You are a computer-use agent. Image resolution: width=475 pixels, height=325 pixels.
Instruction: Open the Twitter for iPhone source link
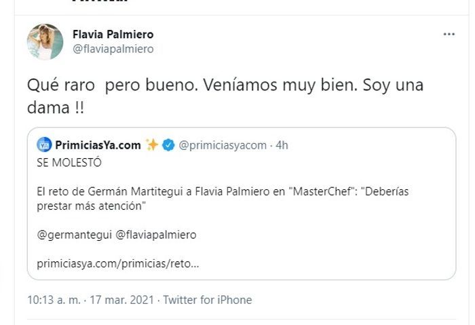[208, 299]
